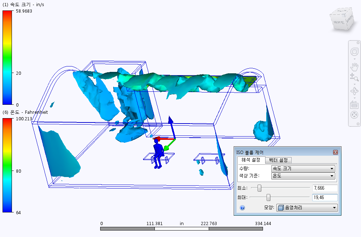The image size is (361, 237).
Task: Close the ISO 볼륨 제어 dialog
Action: coord(335,152)
